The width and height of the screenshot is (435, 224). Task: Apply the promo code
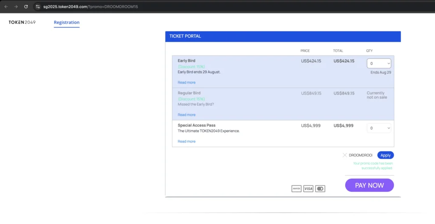pyautogui.click(x=385, y=155)
